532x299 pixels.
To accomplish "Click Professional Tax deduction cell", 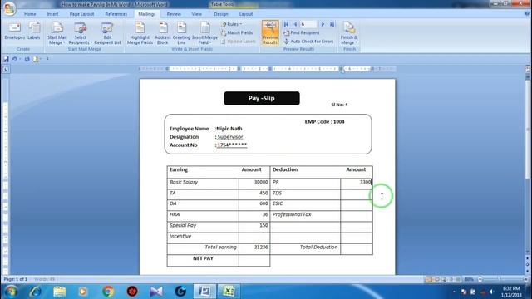I will pos(305,216).
